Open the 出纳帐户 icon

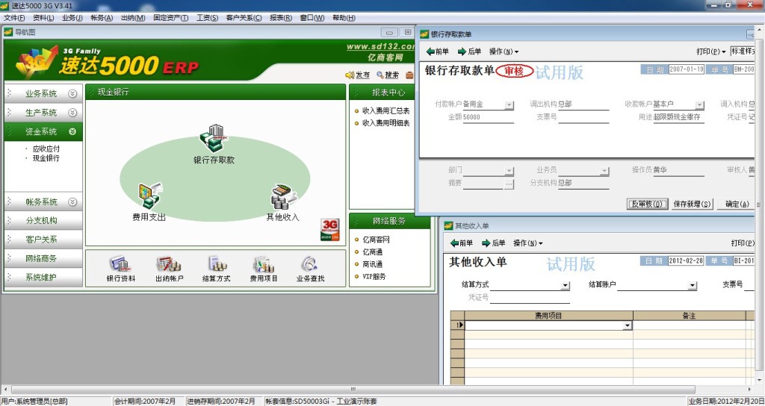click(x=169, y=264)
